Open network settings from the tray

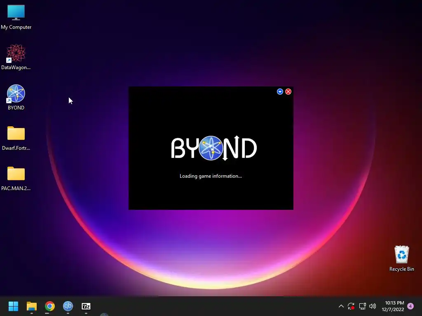tap(362, 306)
